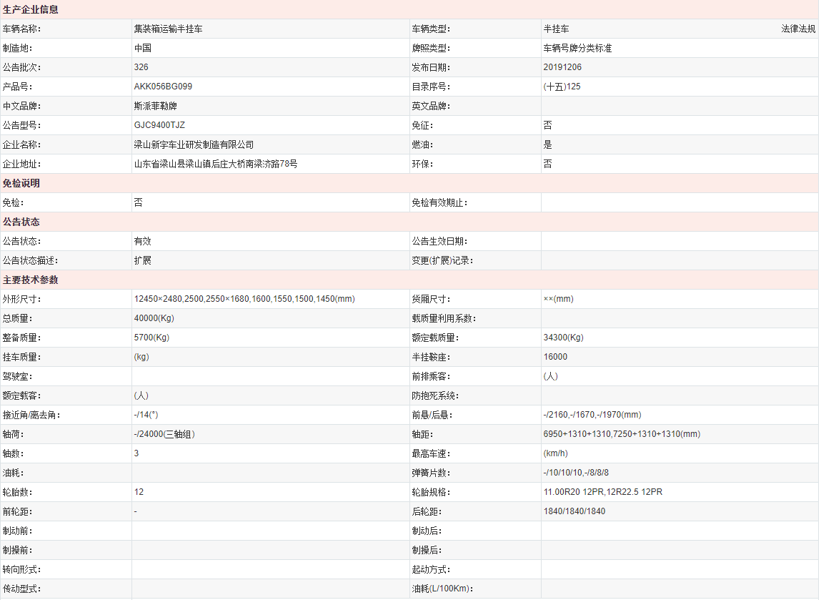Select curb weight value 5700(Kg)
The width and height of the screenshot is (821, 600).
[151, 338]
